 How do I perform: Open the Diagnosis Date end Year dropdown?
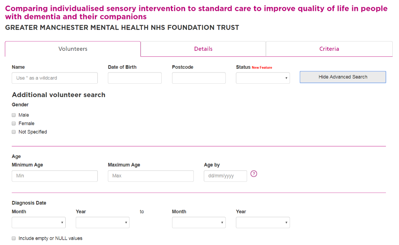[263, 223]
